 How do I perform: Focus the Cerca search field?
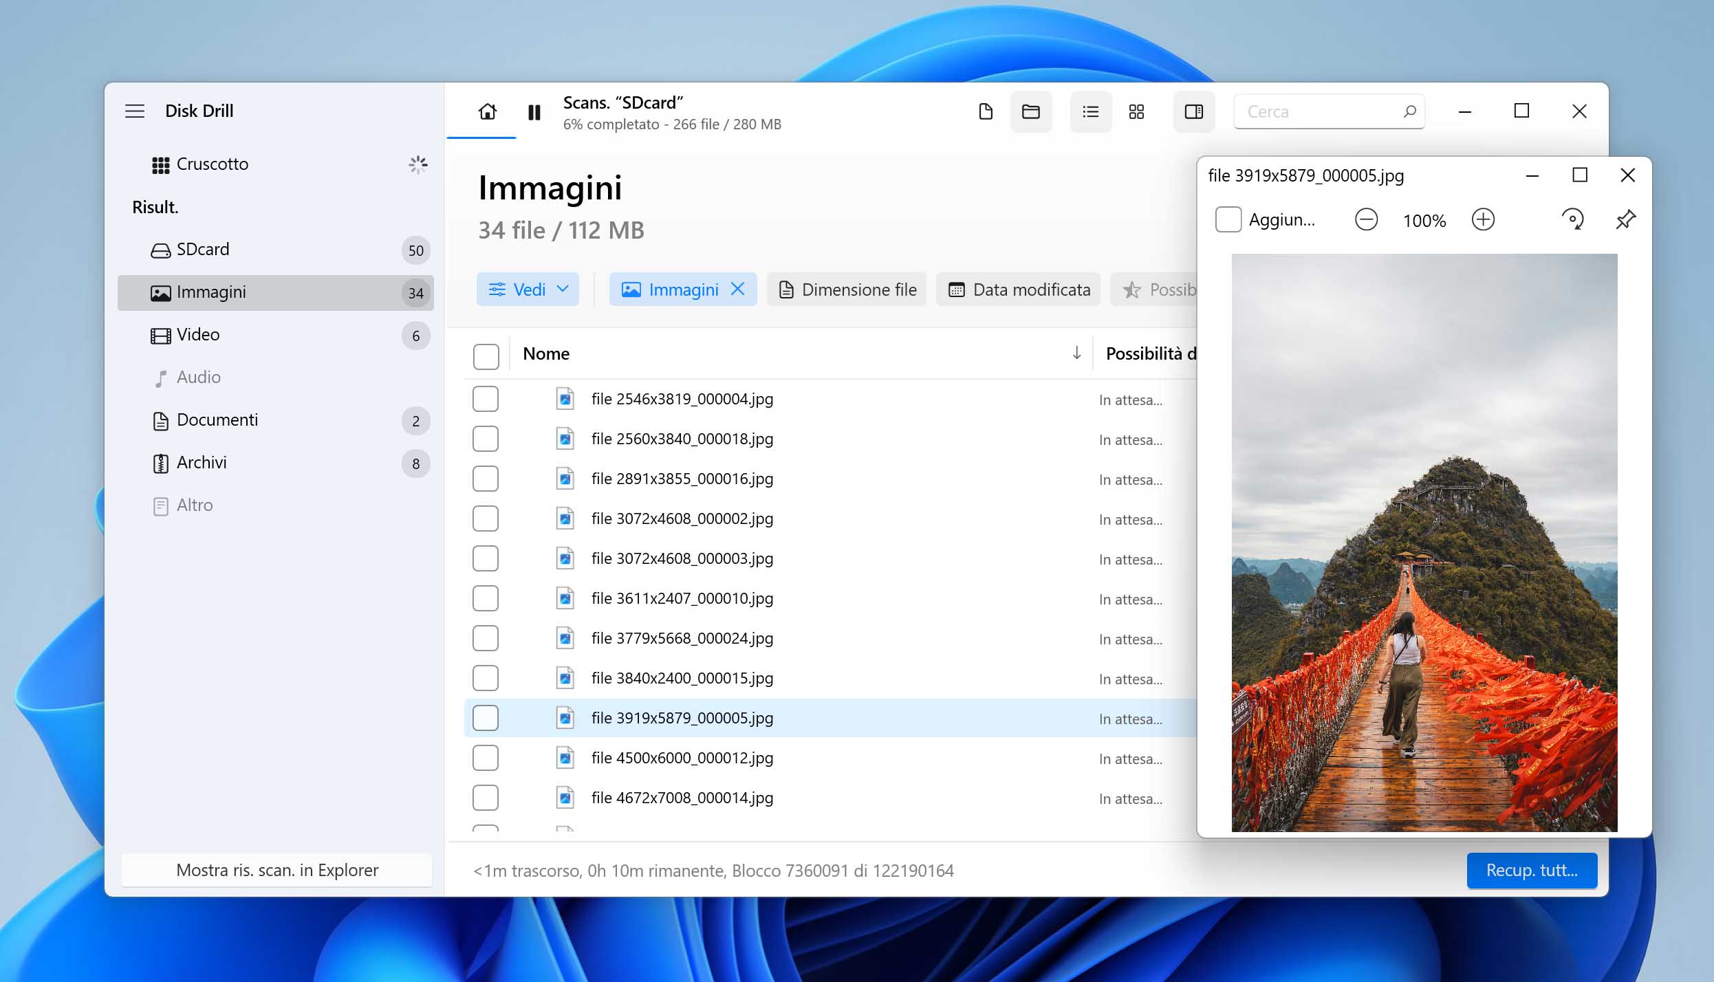[x=1329, y=111]
